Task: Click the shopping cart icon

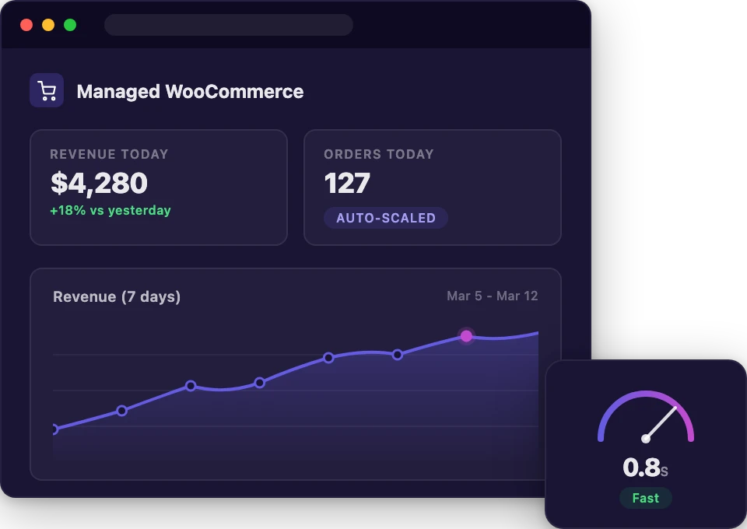Action: [47, 90]
